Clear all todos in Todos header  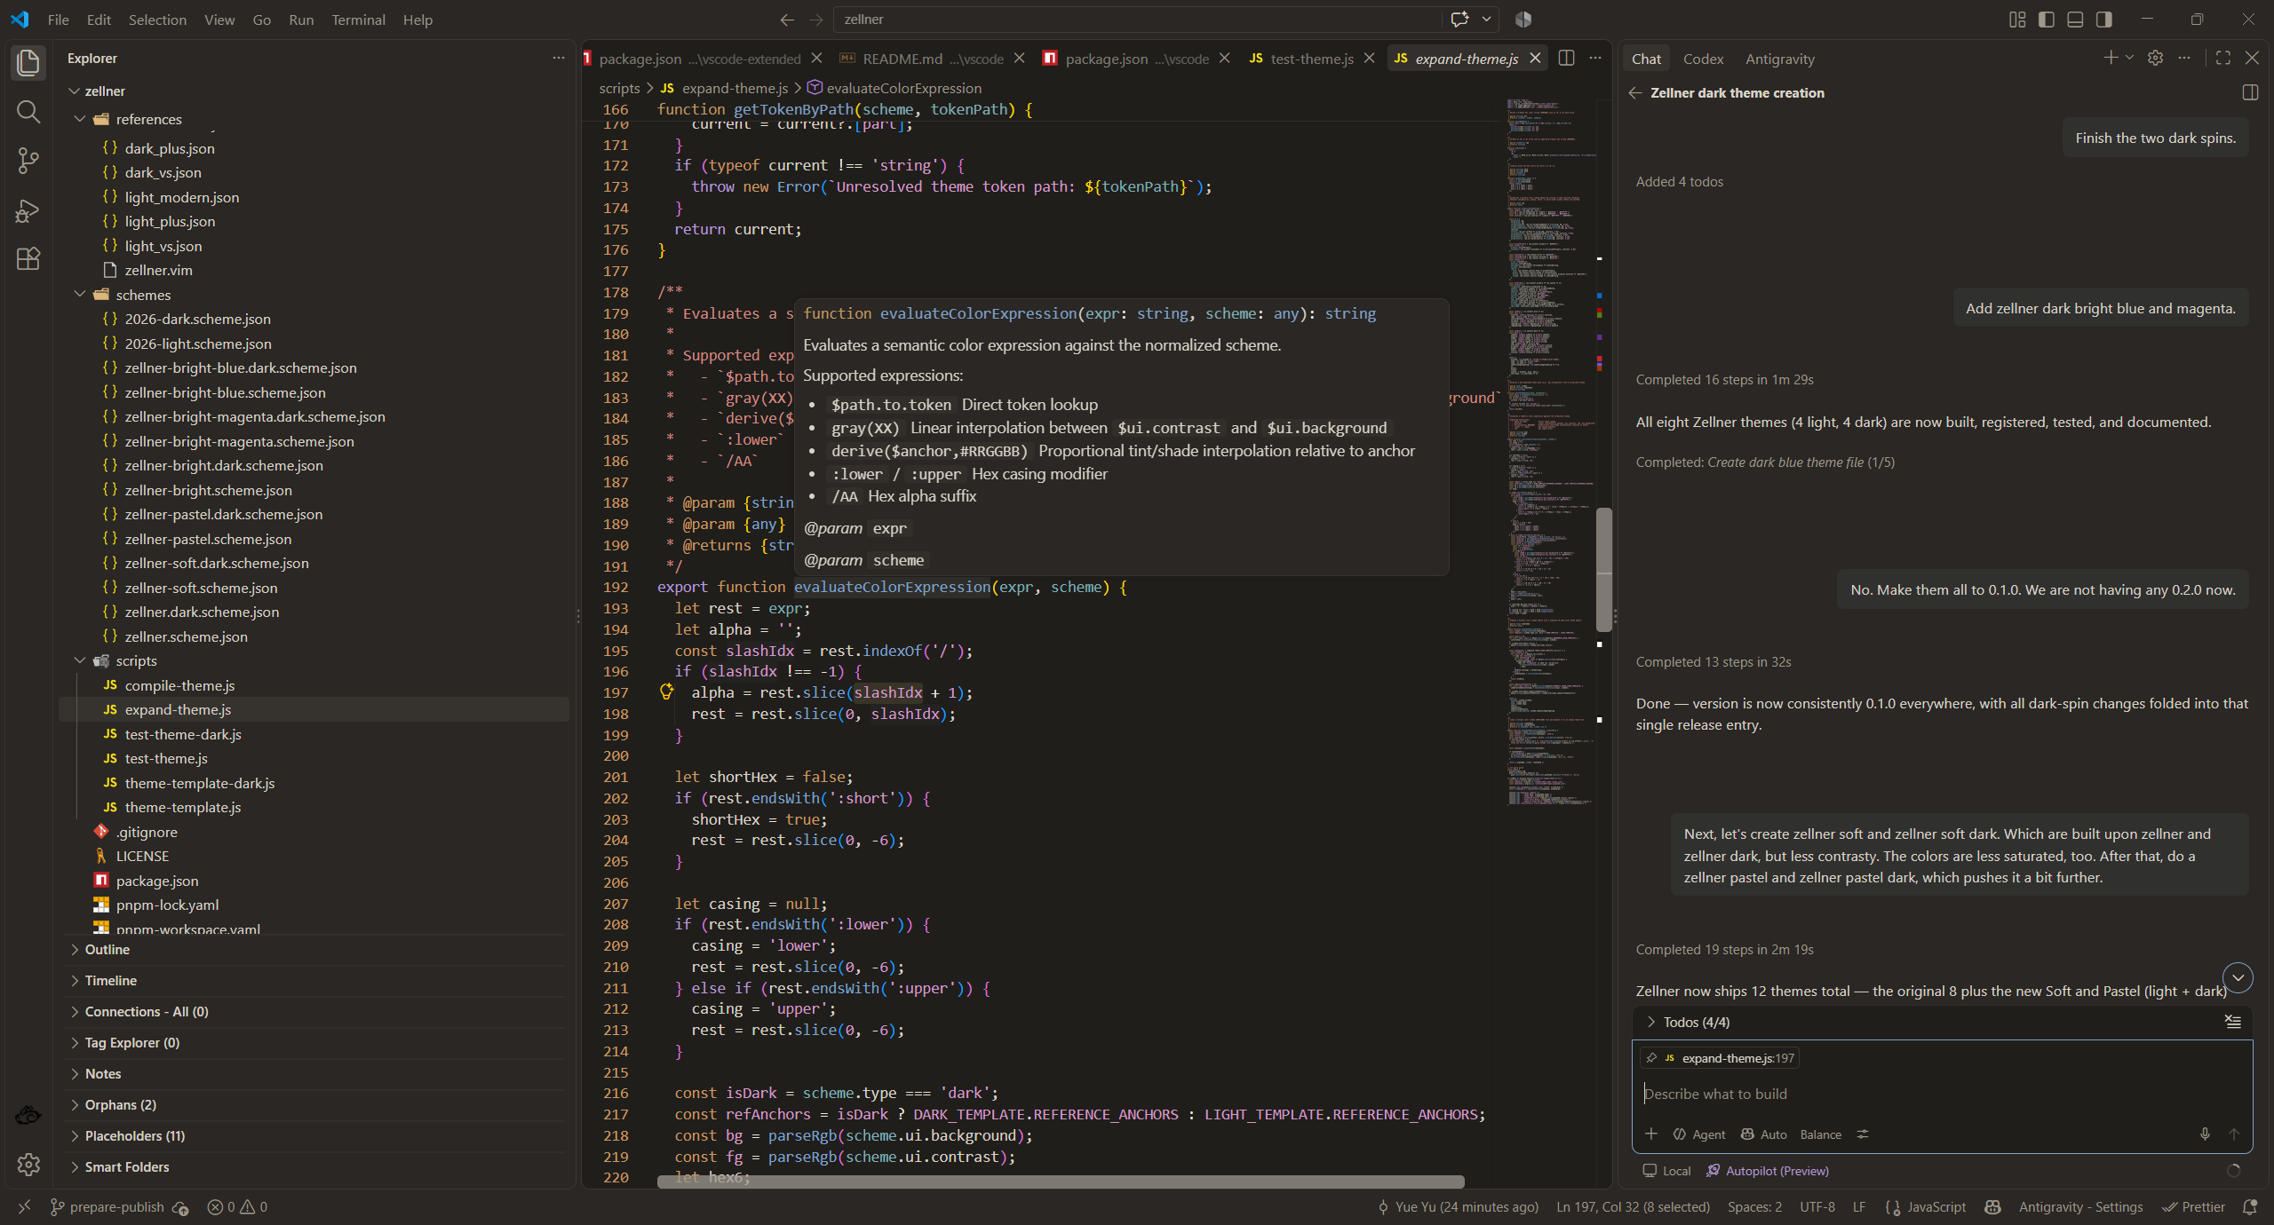click(x=2232, y=1021)
